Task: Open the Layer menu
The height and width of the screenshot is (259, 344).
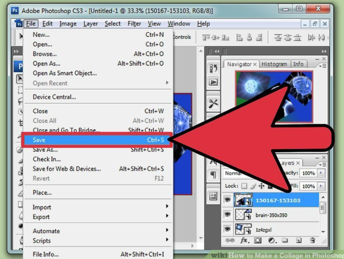Action: 90,23
